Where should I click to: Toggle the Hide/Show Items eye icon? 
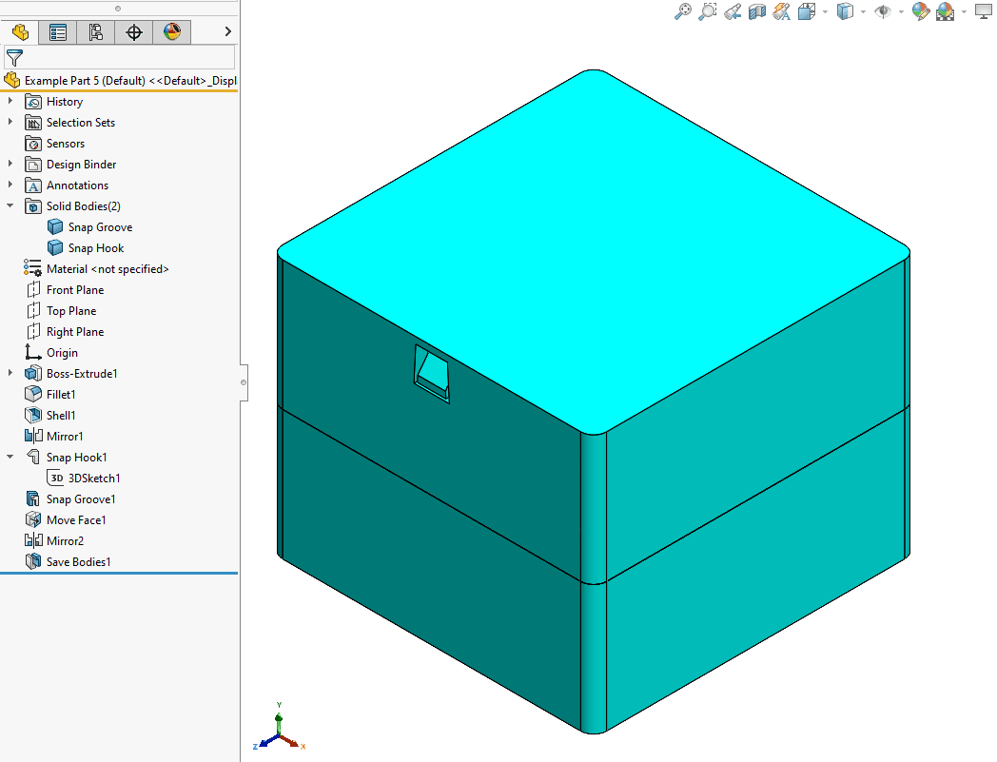883,11
